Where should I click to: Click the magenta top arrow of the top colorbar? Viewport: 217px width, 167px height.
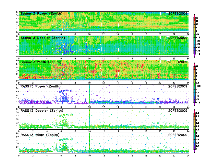pos(195,16)
